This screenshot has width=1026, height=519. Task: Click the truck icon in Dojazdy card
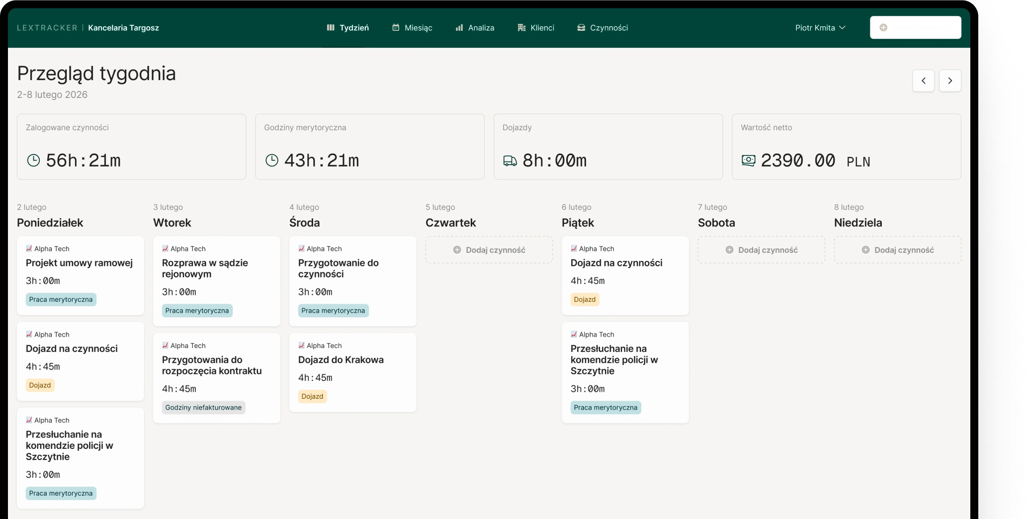[510, 161]
